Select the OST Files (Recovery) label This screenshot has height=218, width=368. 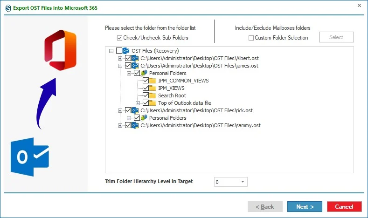click(155, 51)
